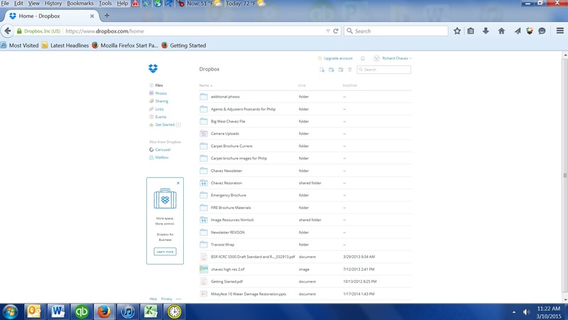Image resolution: width=568 pixels, height=320 pixels.
Task: Click the Upgrade account link
Action: (x=338, y=58)
